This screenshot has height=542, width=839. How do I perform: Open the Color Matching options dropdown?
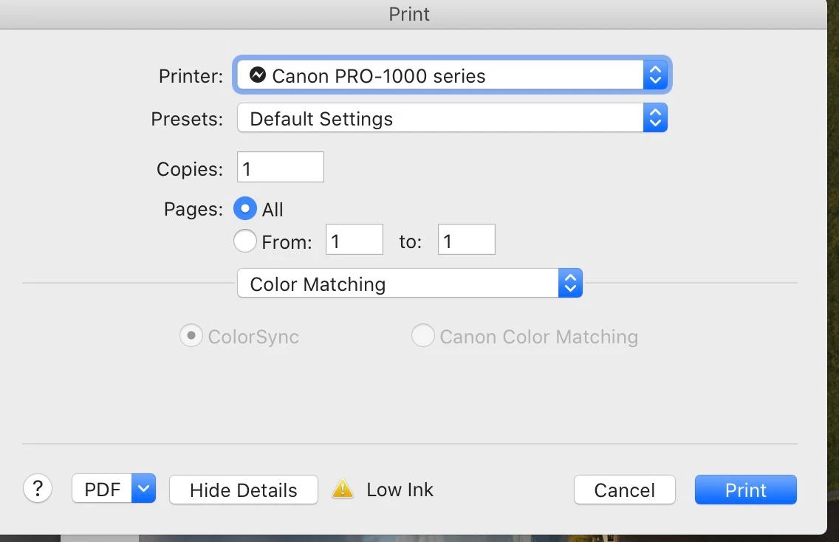pos(409,283)
